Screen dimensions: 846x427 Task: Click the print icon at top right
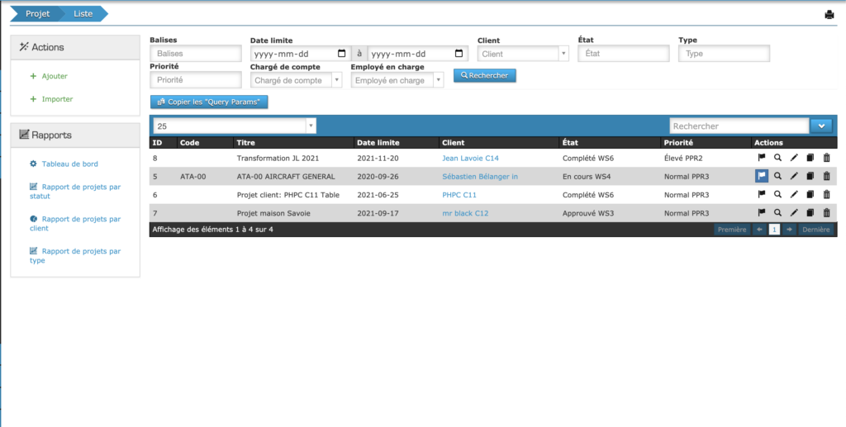(x=829, y=14)
